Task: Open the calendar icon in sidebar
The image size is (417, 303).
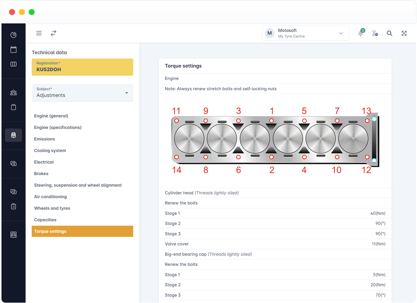Action: point(13,49)
